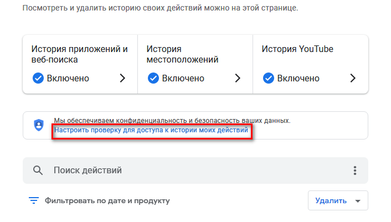This screenshot has width=391, height=222.
Task: Expand the web search history chevron
Action: [122, 78]
